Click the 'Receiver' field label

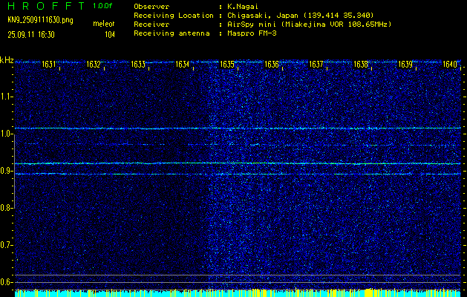pyautogui.click(x=151, y=25)
